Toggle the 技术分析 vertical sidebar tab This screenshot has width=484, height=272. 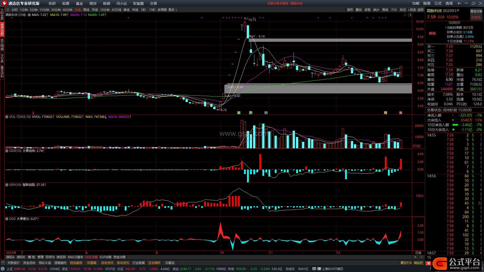2,29
